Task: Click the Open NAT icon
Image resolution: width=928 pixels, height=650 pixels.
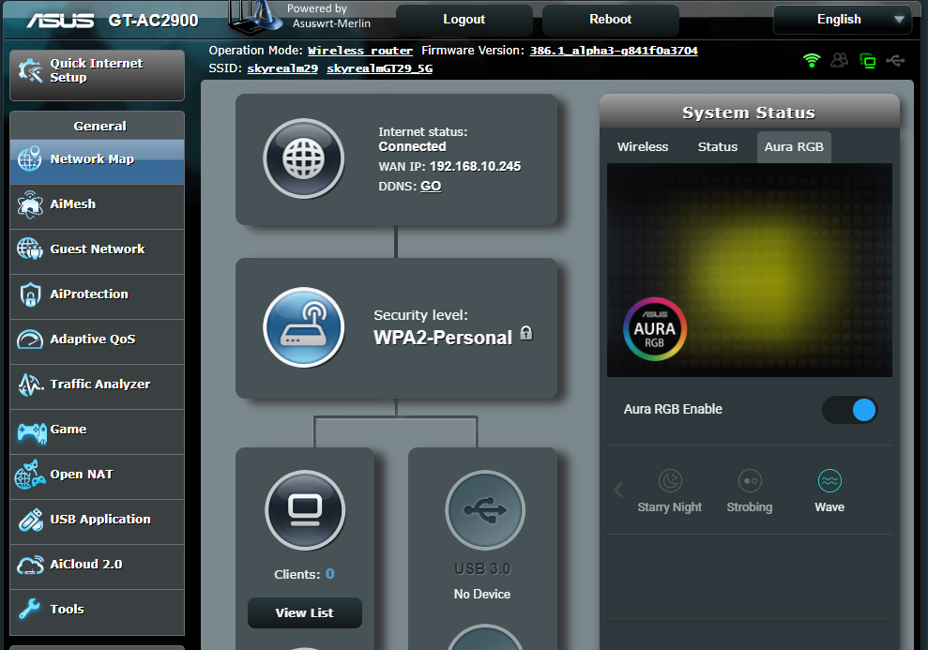Action: click(30, 475)
